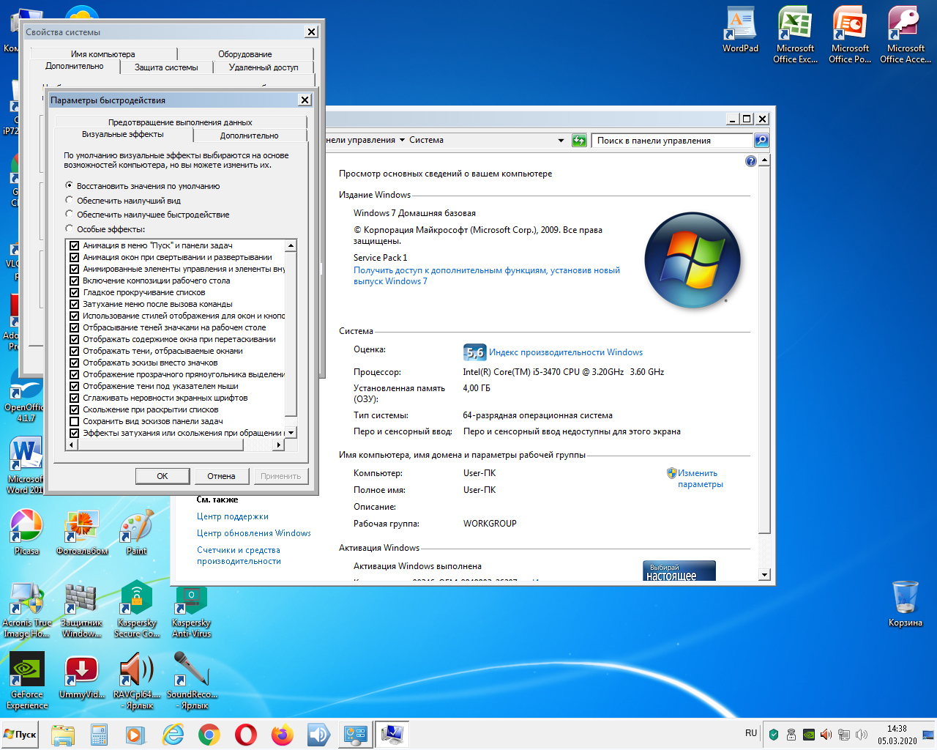Launch Google Chrome from taskbar
937x750 pixels.
[x=209, y=735]
